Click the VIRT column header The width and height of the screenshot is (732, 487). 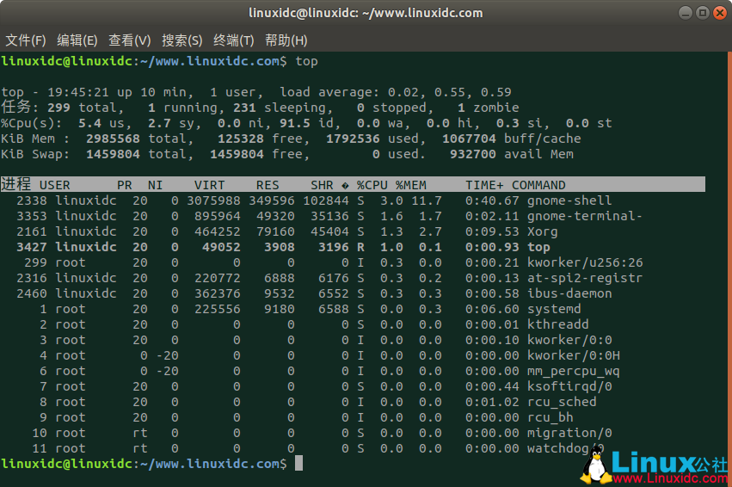209,185
